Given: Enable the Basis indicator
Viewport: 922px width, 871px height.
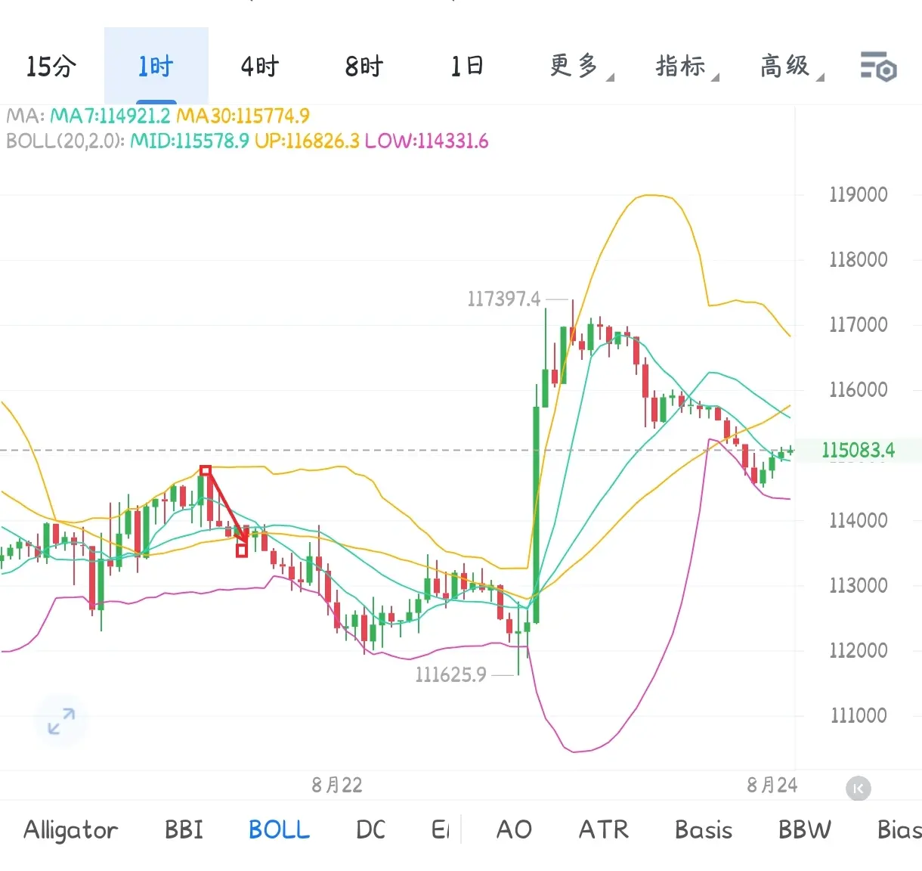Looking at the screenshot, I should [704, 830].
